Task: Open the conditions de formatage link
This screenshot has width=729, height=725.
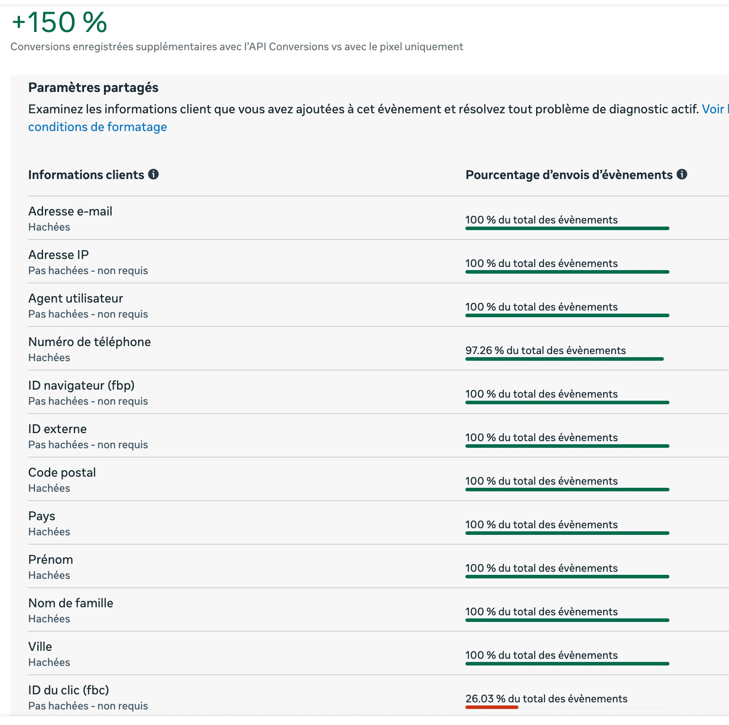Action: tap(97, 127)
